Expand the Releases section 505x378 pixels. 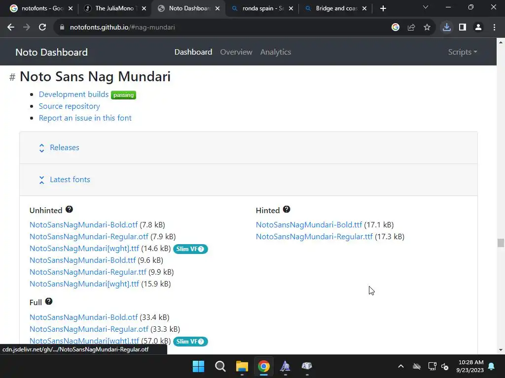[x=65, y=148]
